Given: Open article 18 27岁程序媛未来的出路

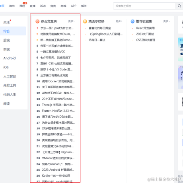Looking at the screenshot, I should pyautogui.click(x=57, y=128).
